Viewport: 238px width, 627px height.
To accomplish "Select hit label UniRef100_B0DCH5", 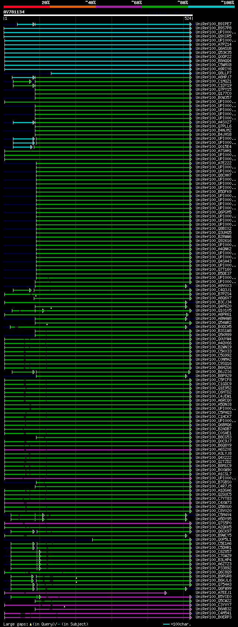I will click(213, 327).
